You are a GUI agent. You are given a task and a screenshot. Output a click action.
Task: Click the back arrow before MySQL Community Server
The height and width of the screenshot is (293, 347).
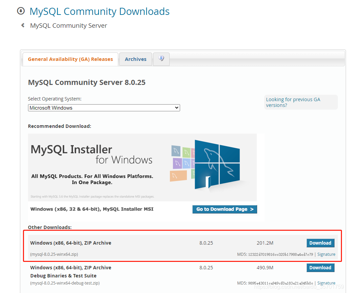tap(23, 25)
